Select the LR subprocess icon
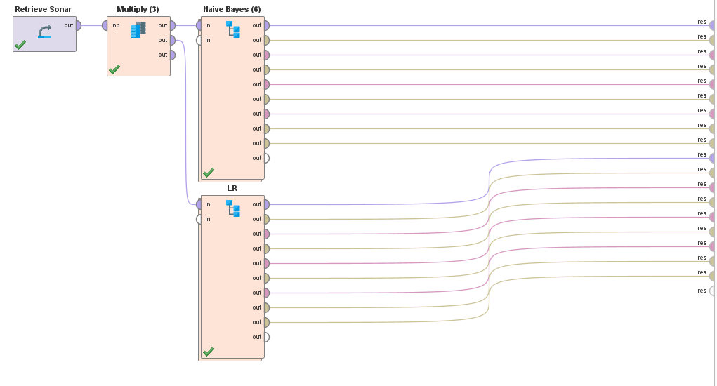This screenshot has height=386, width=717. 233,208
